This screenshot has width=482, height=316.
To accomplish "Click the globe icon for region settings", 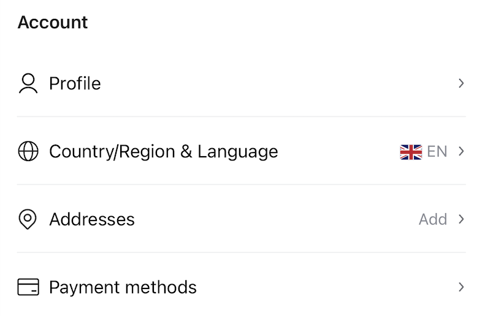I will pyautogui.click(x=28, y=151).
